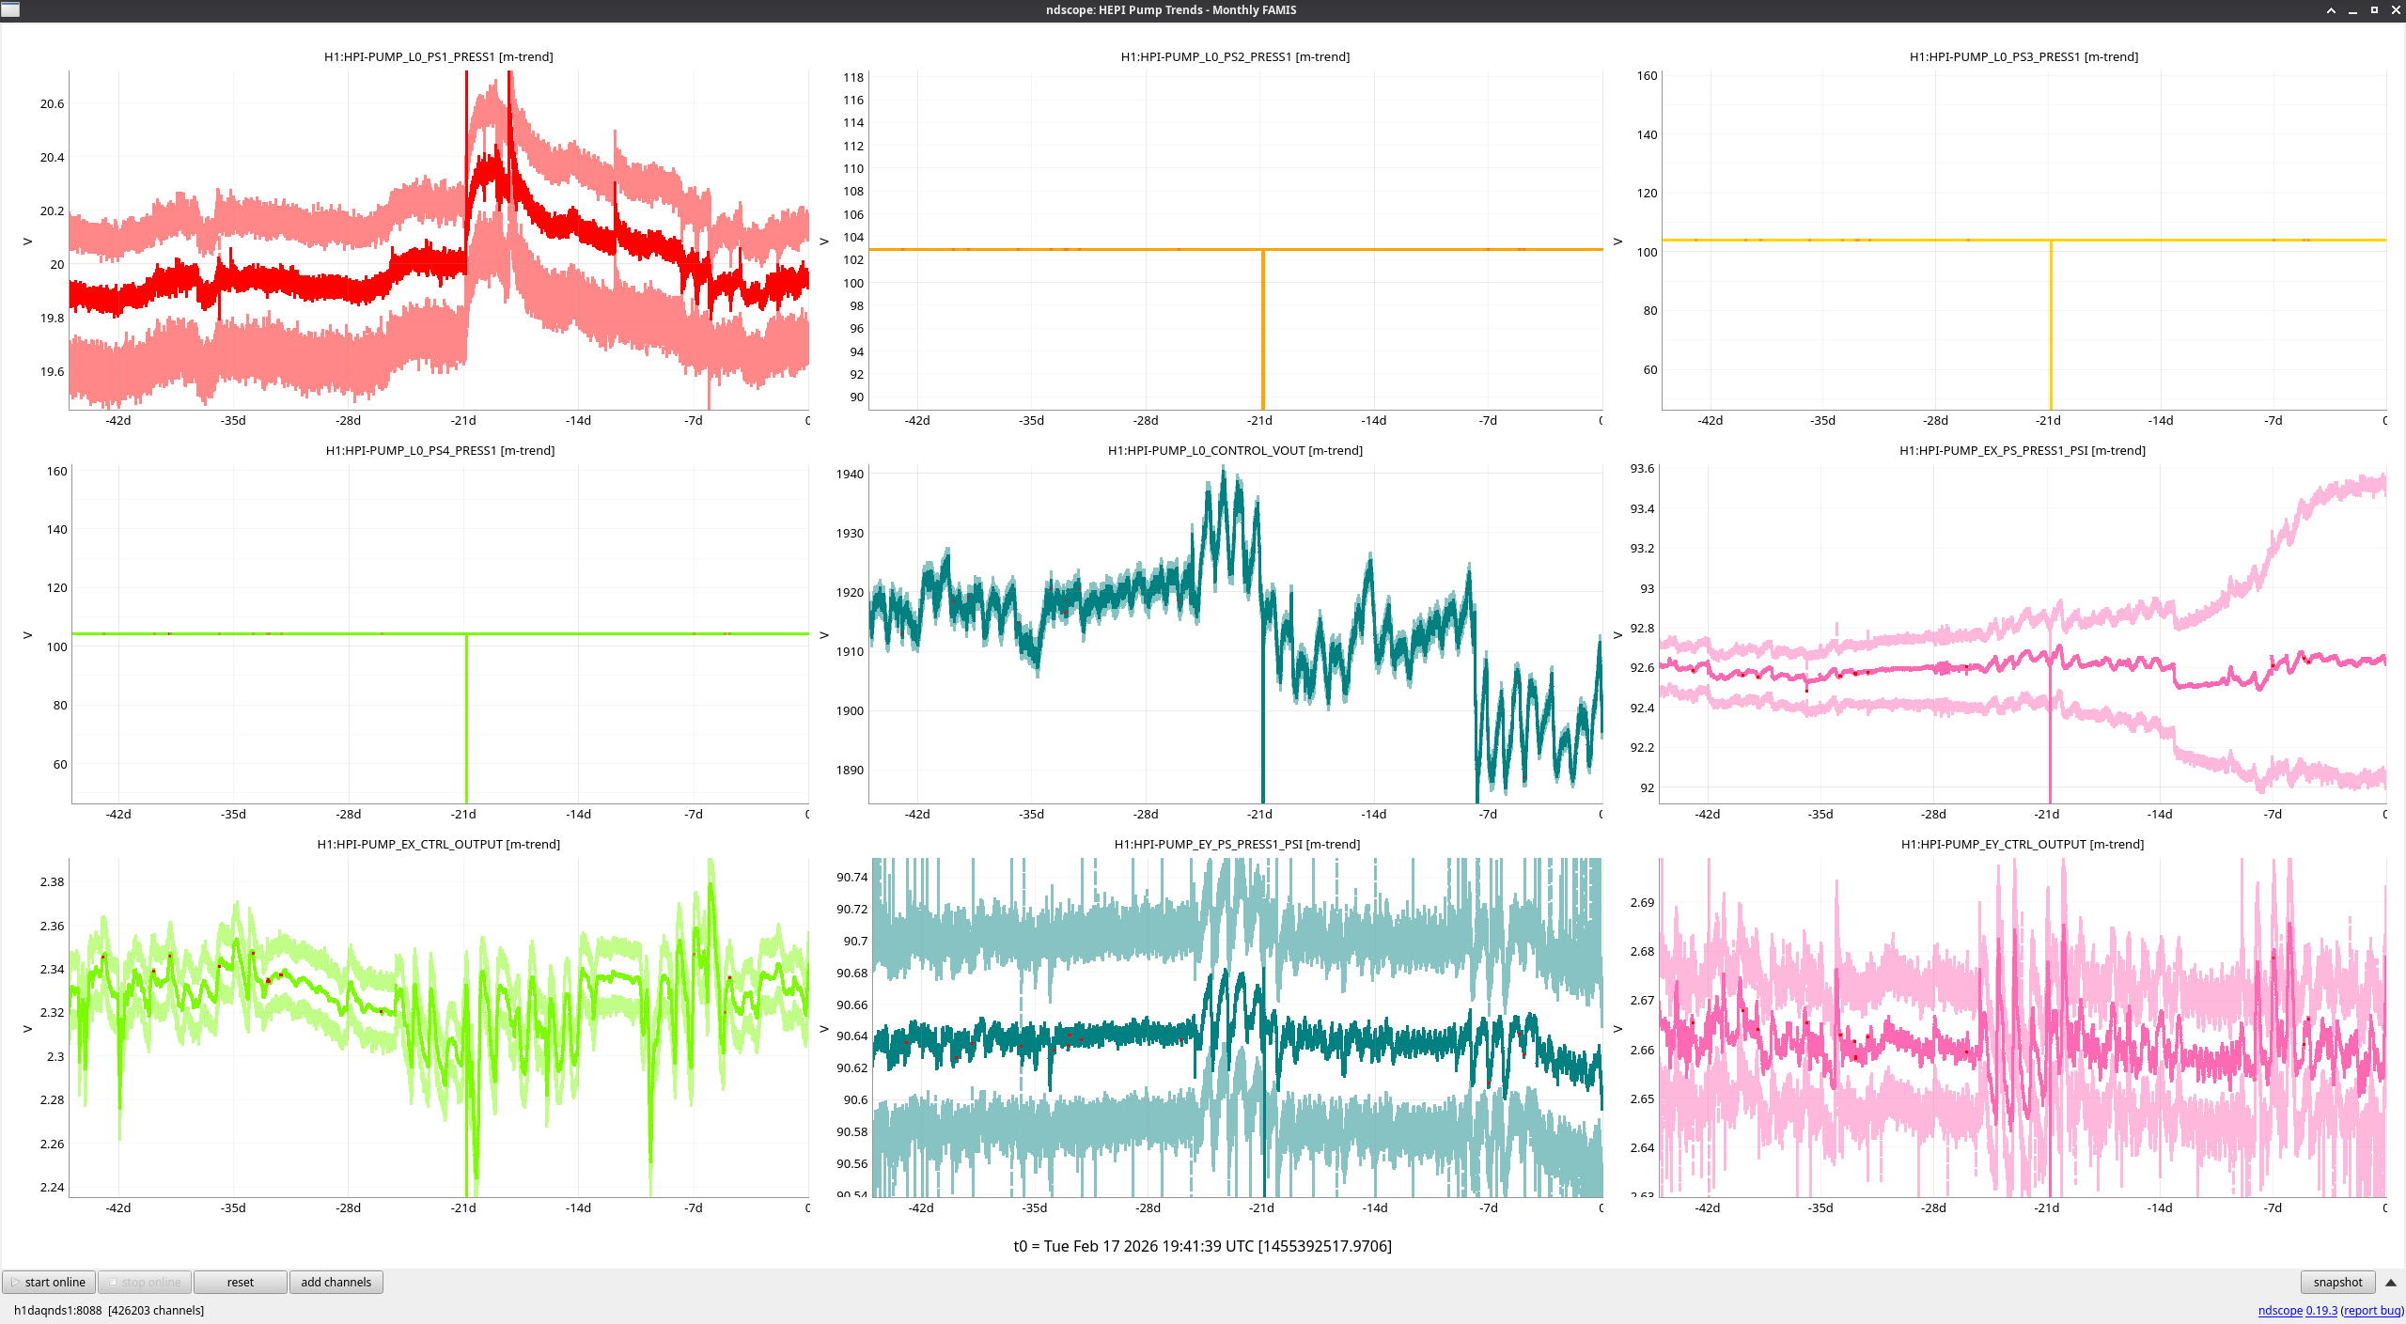This screenshot has width=2406, height=1324.
Task: Click the shade/roll-up arrow in title bar
Action: [x=2331, y=10]
